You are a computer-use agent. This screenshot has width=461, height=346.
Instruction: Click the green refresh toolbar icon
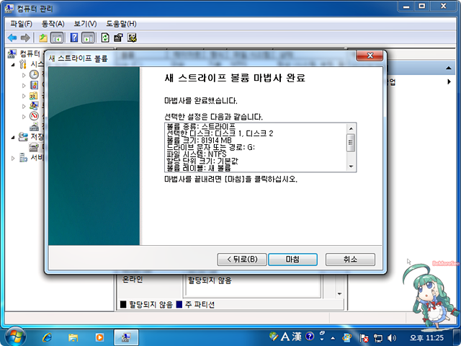click(x=105, y=37)
